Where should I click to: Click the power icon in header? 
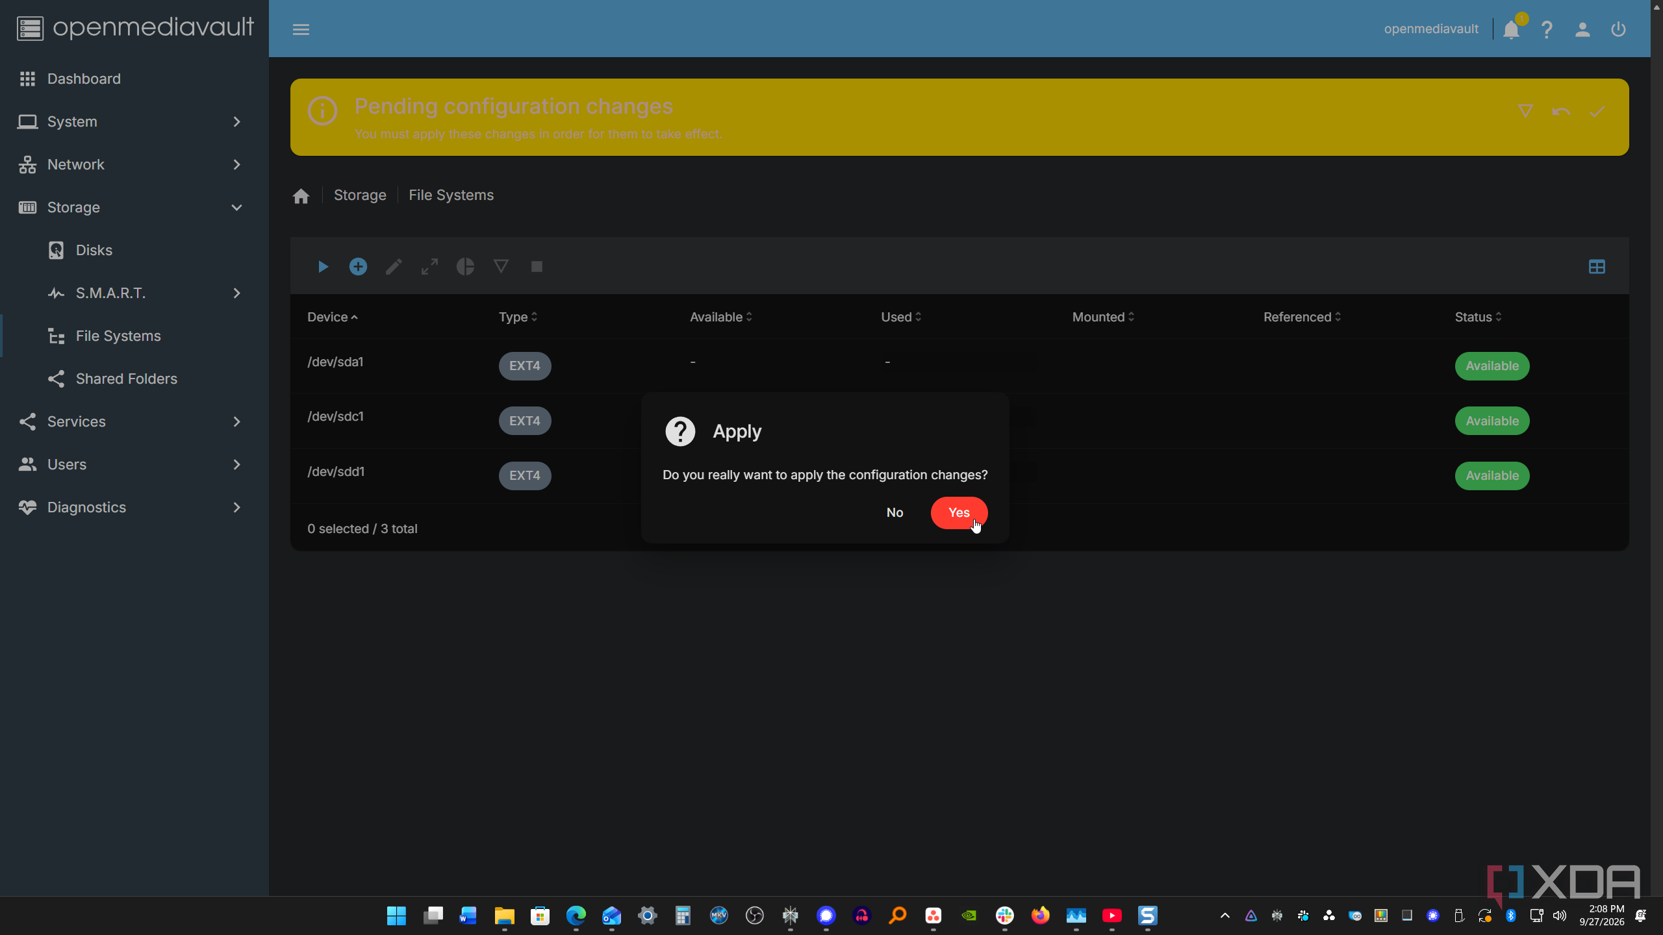tap(1618, 29)
